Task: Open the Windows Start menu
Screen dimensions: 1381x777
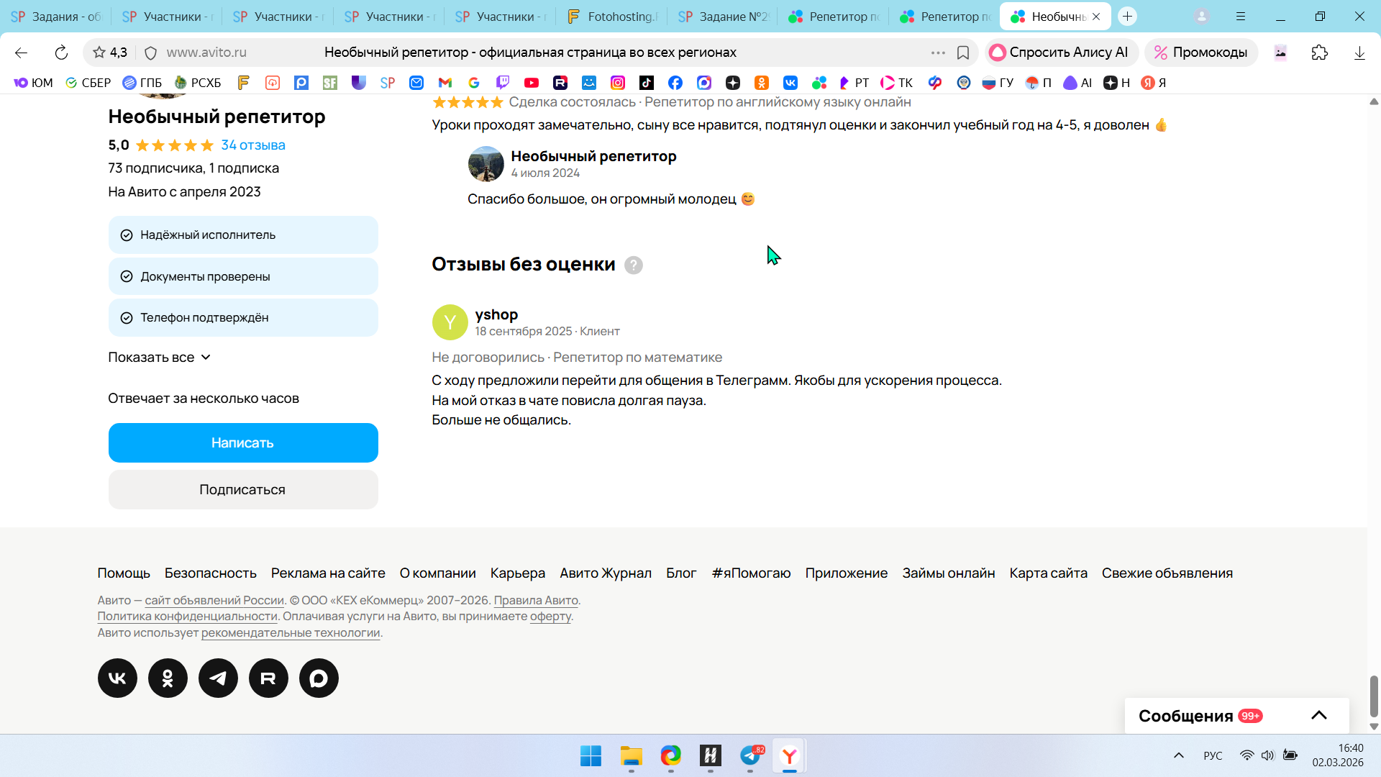Action: (x=591, y=755)
